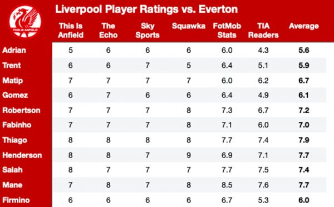Click Henderson's Squawka rating of 9
334x207 pixels.
pyautogui.click(x=189, y=155)
